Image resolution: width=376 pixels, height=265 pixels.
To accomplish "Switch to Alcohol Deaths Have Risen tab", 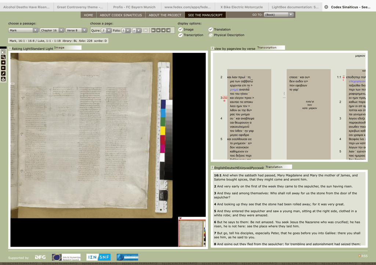I will click(x=26, y=7).
